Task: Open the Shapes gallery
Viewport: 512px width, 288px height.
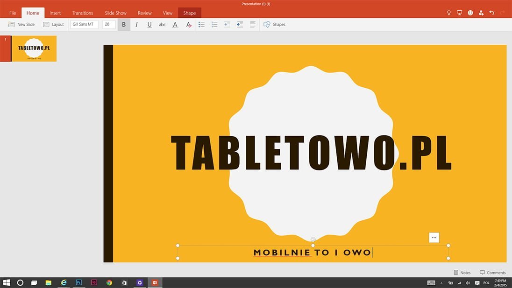Action: [x=274, y=24]
